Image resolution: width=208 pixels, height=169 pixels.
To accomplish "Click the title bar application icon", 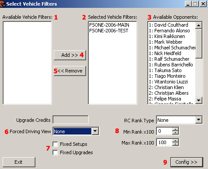I will (x=2, y=3).
